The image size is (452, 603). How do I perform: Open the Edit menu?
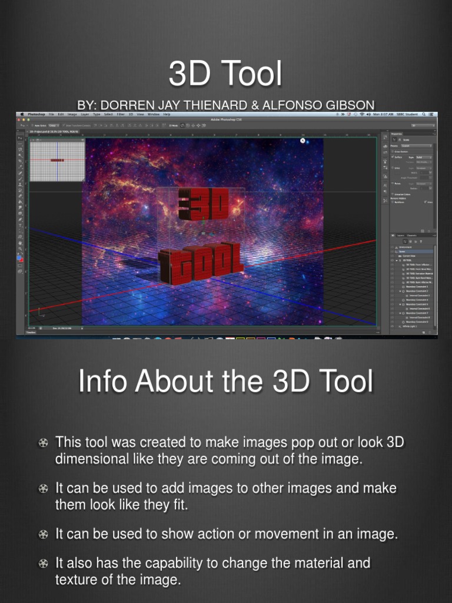tap(61, 114)
